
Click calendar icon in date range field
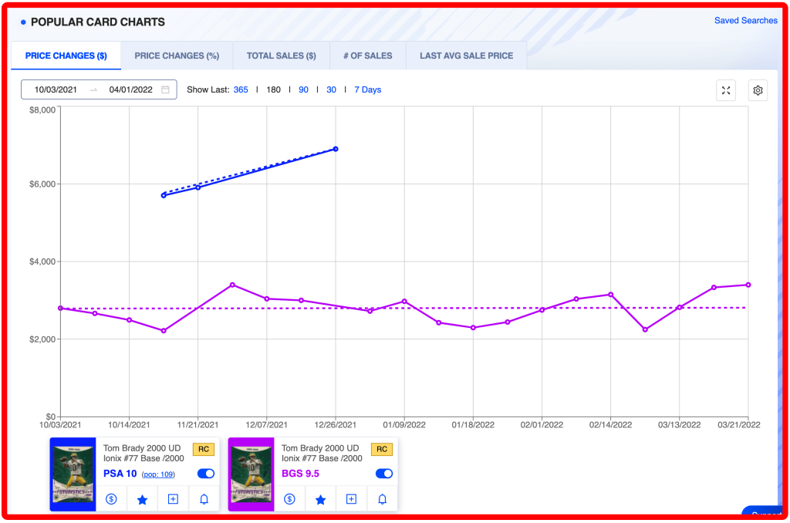[165, 89]
